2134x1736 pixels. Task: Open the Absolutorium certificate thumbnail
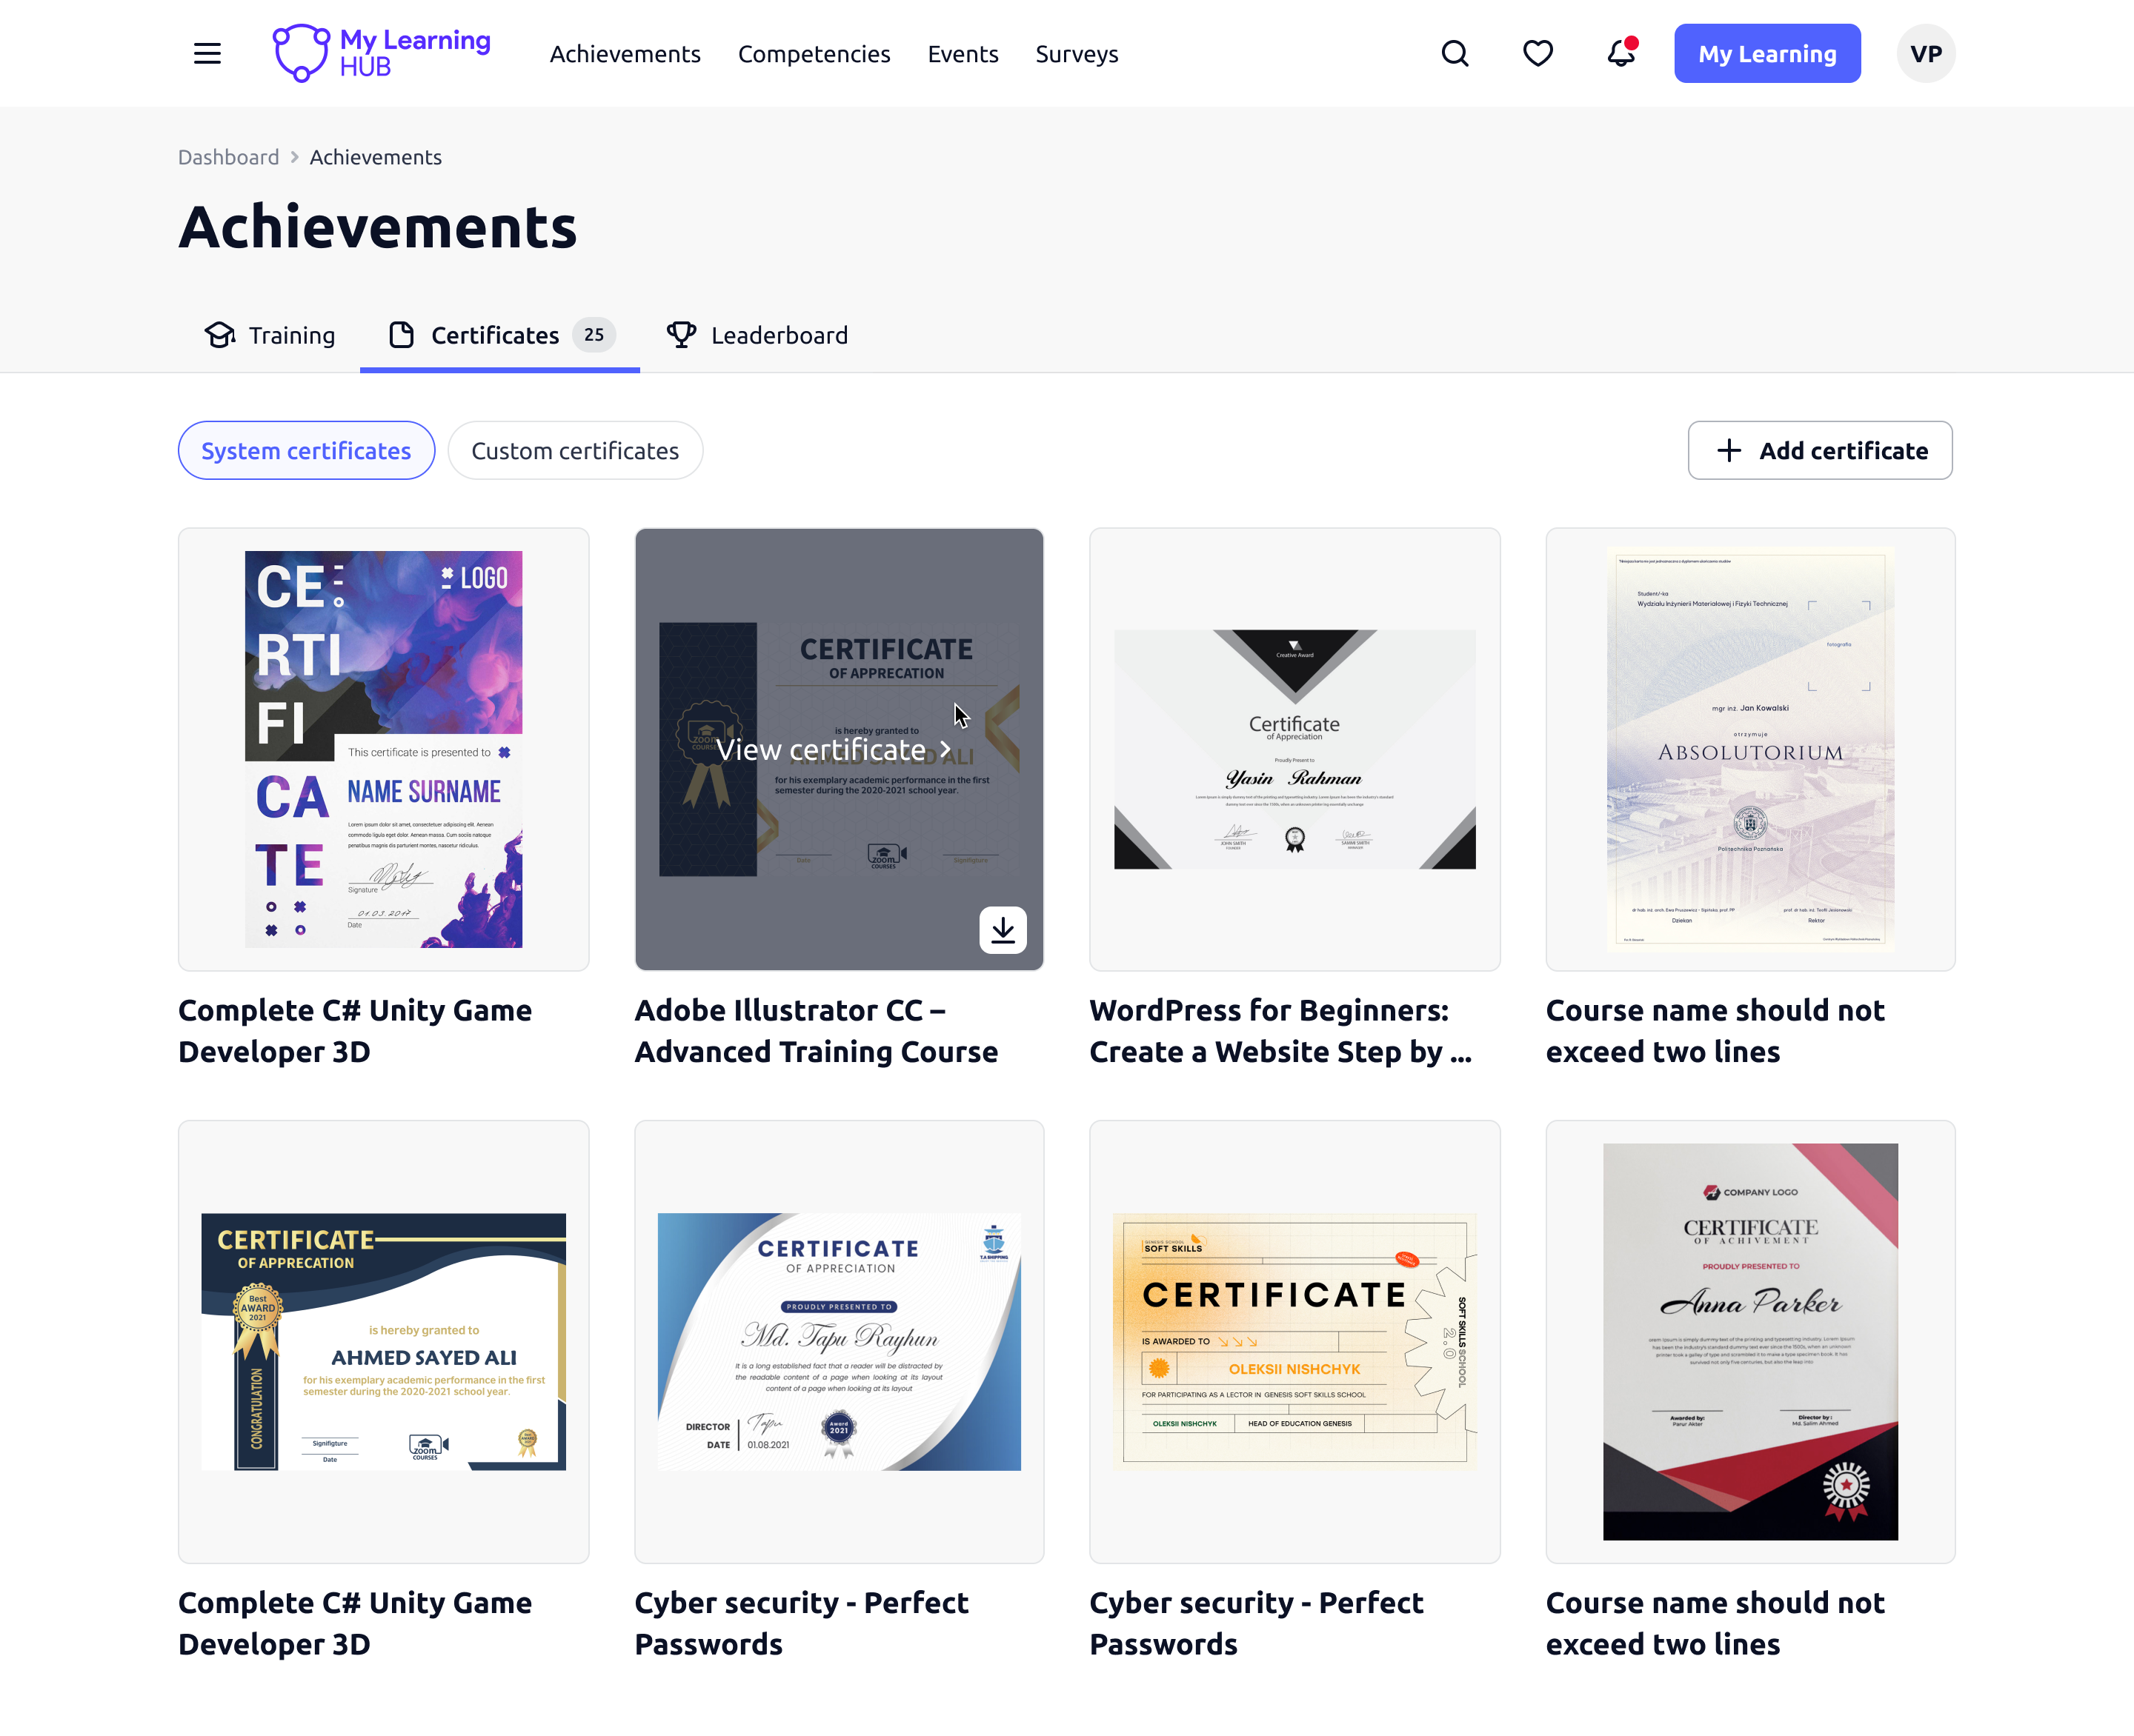(1750, 749)
